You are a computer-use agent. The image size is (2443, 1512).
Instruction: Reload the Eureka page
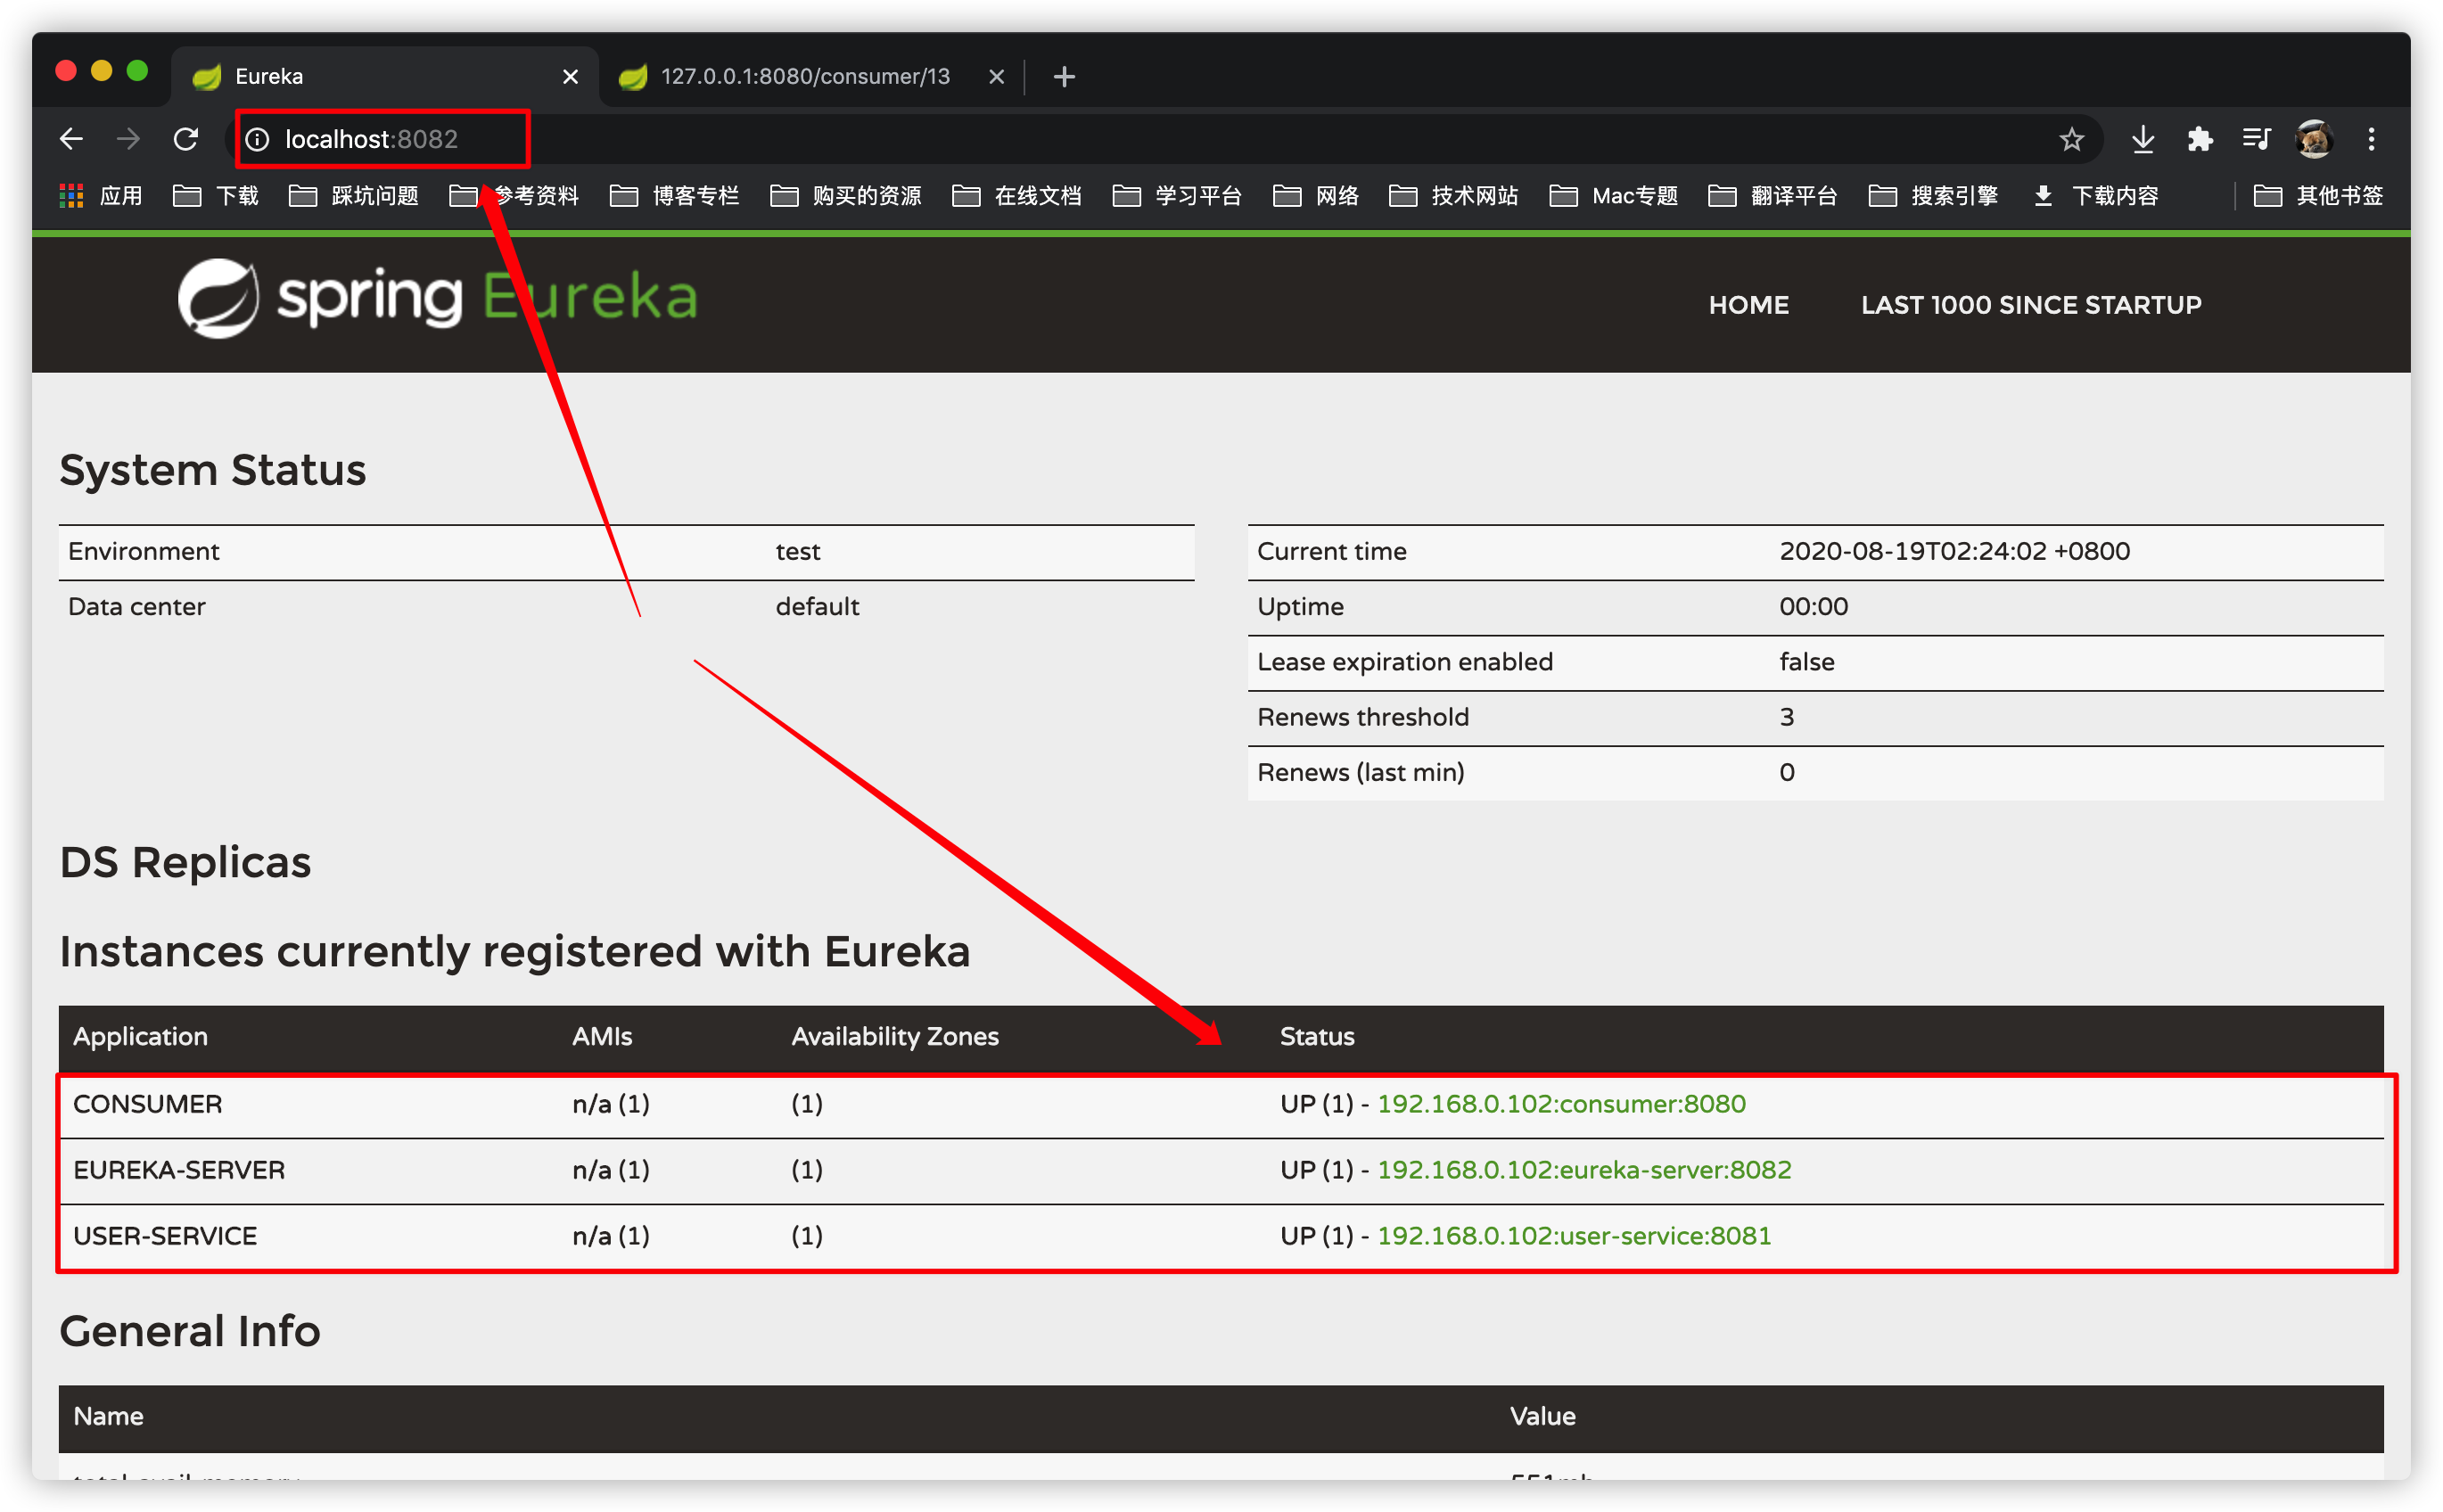(x=186, y=139)
